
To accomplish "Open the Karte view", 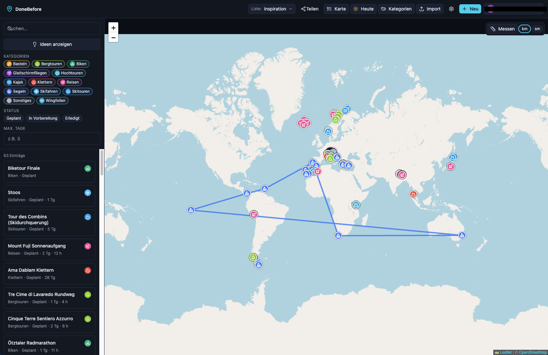I will (336, 9).
